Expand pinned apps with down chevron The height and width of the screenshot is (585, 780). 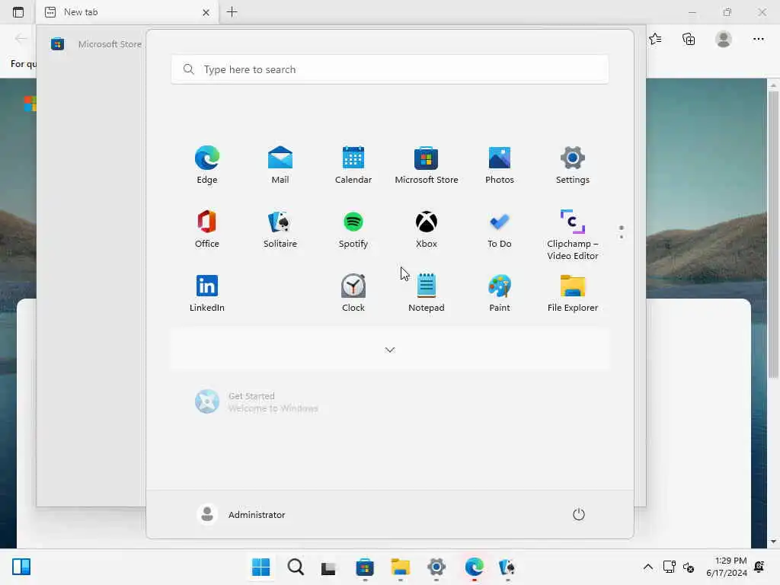[390, 350]
